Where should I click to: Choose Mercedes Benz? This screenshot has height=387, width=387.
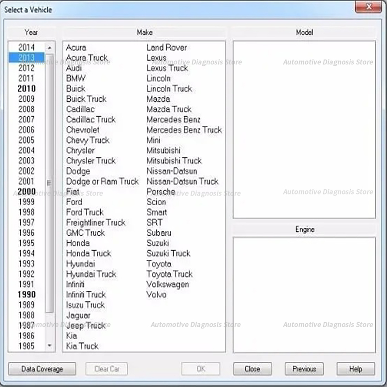pyautogui.click(x=174, y=119)
